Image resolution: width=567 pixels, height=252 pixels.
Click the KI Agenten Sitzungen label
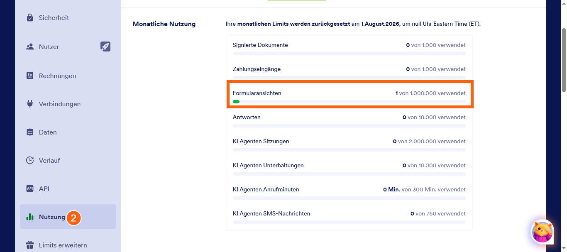[261, 141]
